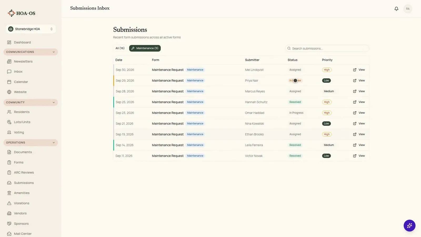Open Sponsors in sidebar
Image resolution: width=421 pixels, height=237 pixels.
click(31, 224)
